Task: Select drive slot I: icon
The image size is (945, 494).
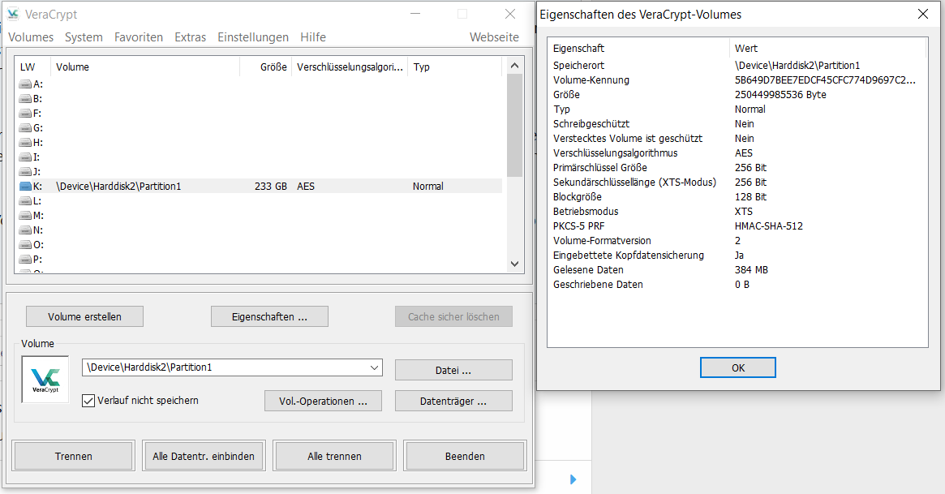Action: (25, 157)
